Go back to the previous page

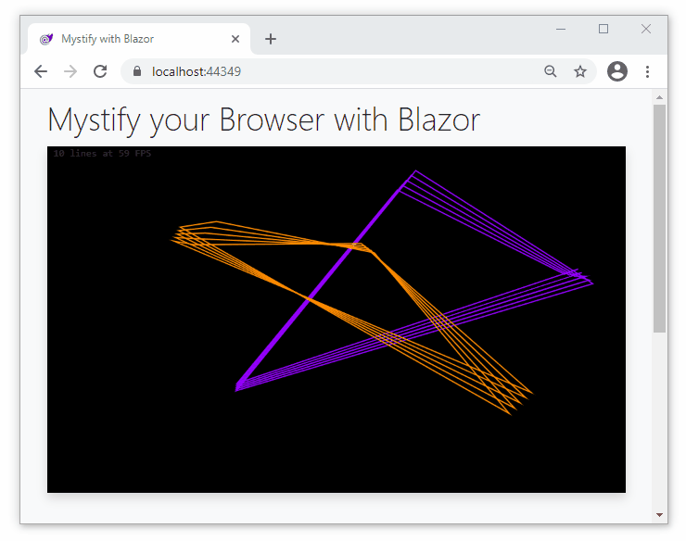[41, 71]
